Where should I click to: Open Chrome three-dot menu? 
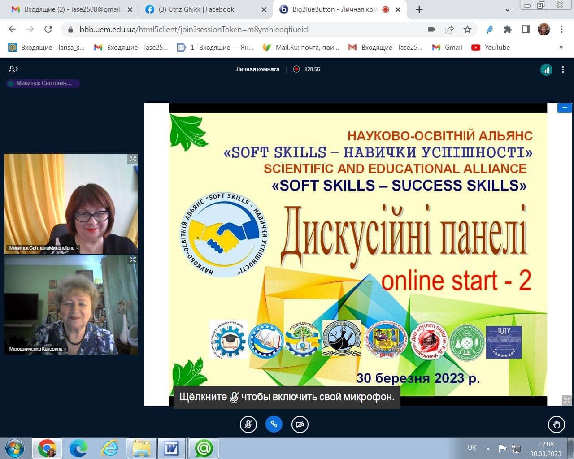point(561,30)
